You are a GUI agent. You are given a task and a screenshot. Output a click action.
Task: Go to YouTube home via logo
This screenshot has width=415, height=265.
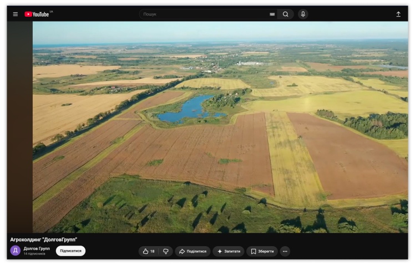pos(37,14)
